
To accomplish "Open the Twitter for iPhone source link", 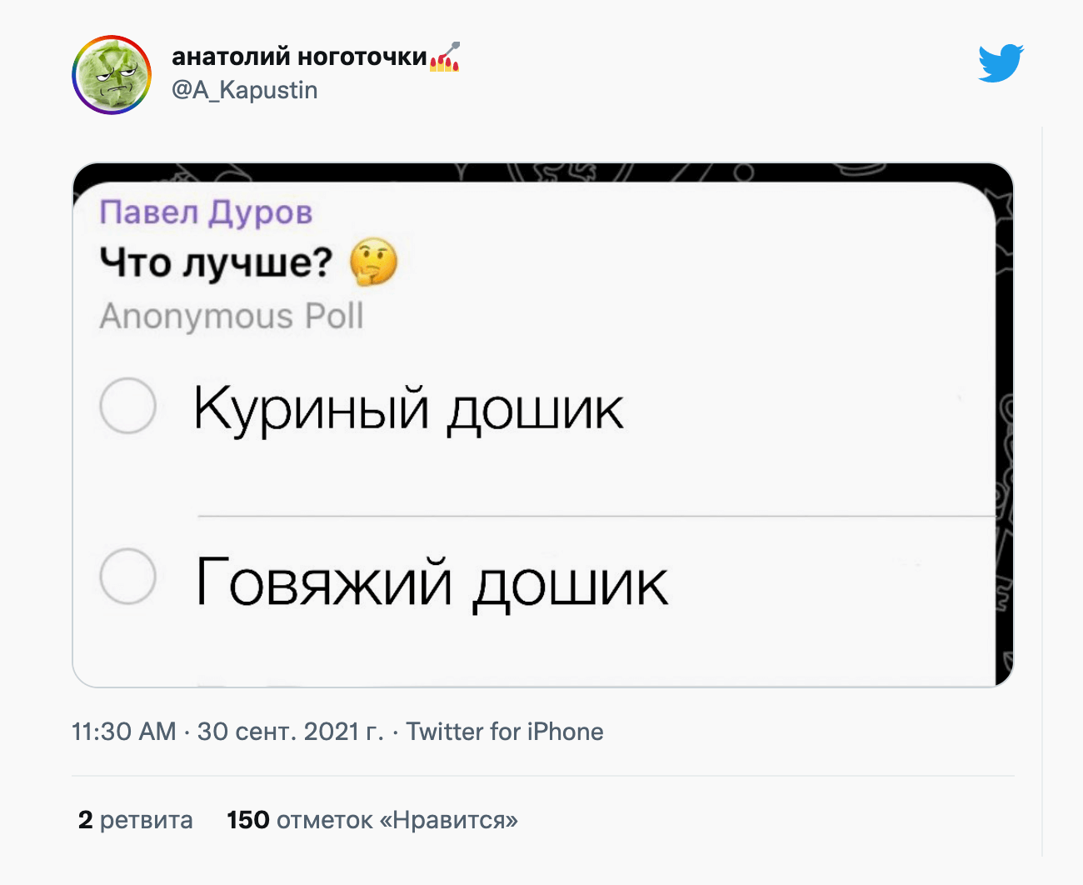I will [x=505, y=732].
